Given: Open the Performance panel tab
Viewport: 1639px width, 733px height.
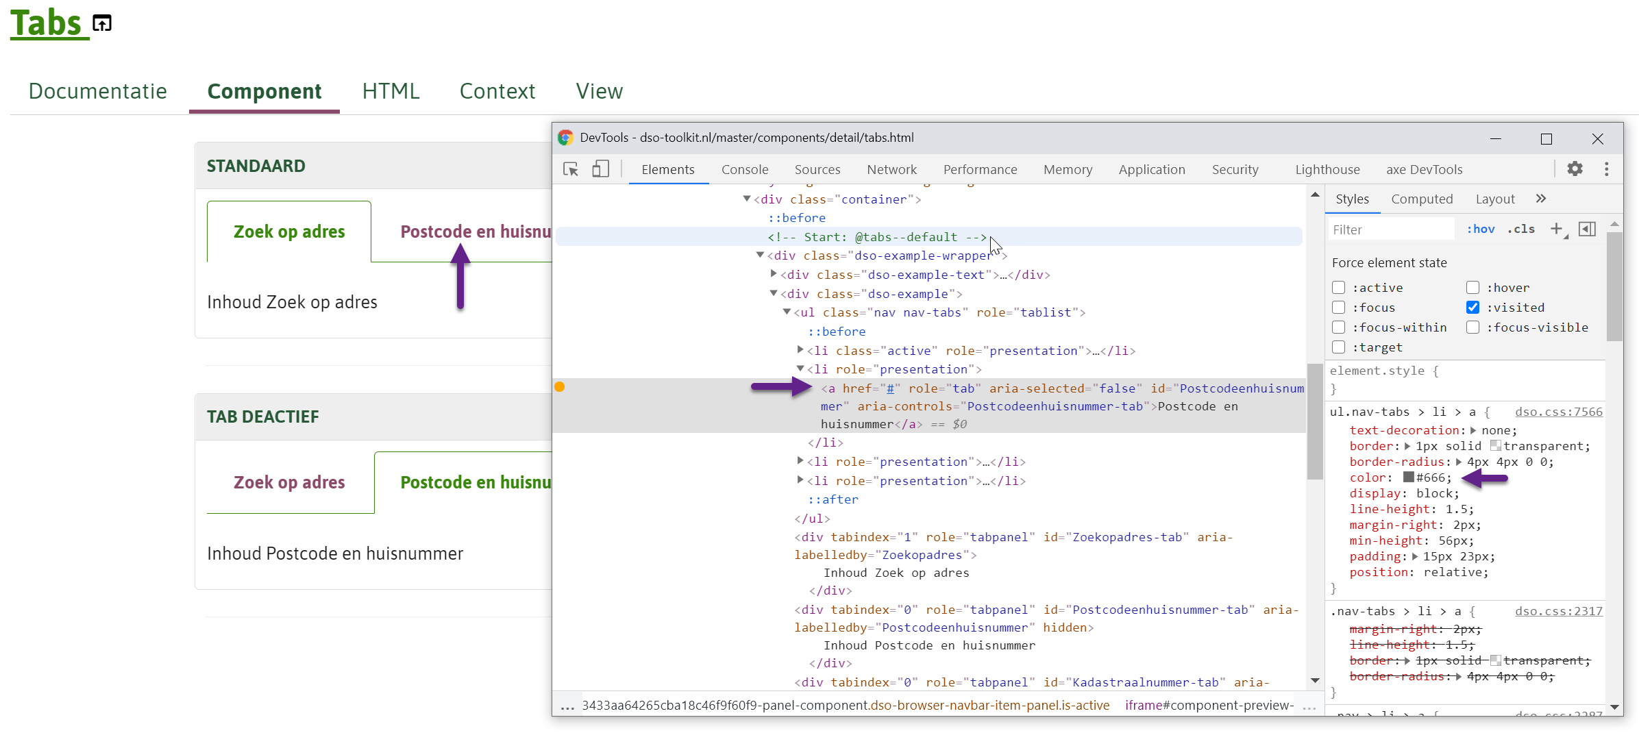Looking at the screenshot, I should [980, 169].
